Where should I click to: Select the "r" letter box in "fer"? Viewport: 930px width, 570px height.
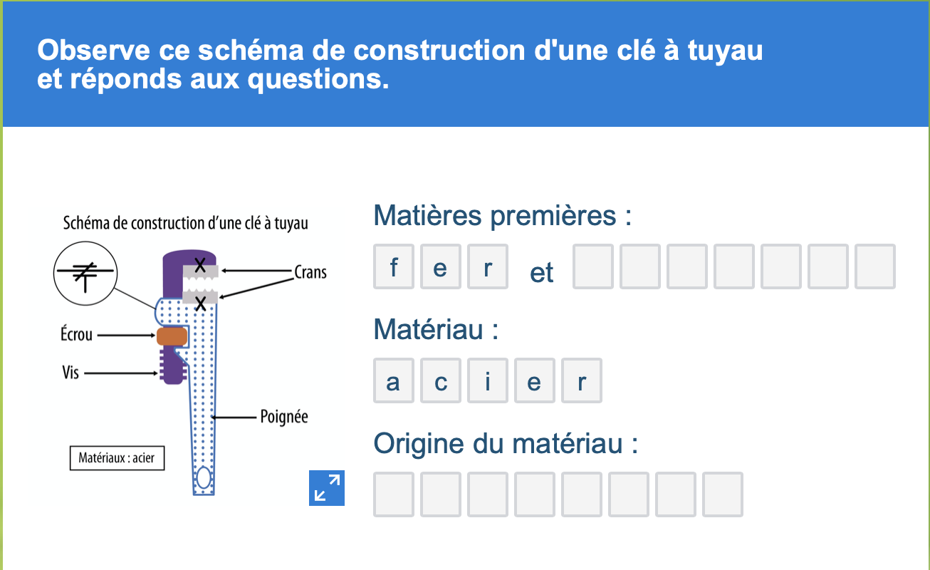[488, 266]
